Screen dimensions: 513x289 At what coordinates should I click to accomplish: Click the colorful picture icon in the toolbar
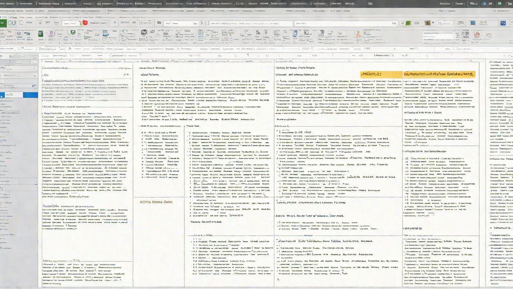tap(428, 23)
